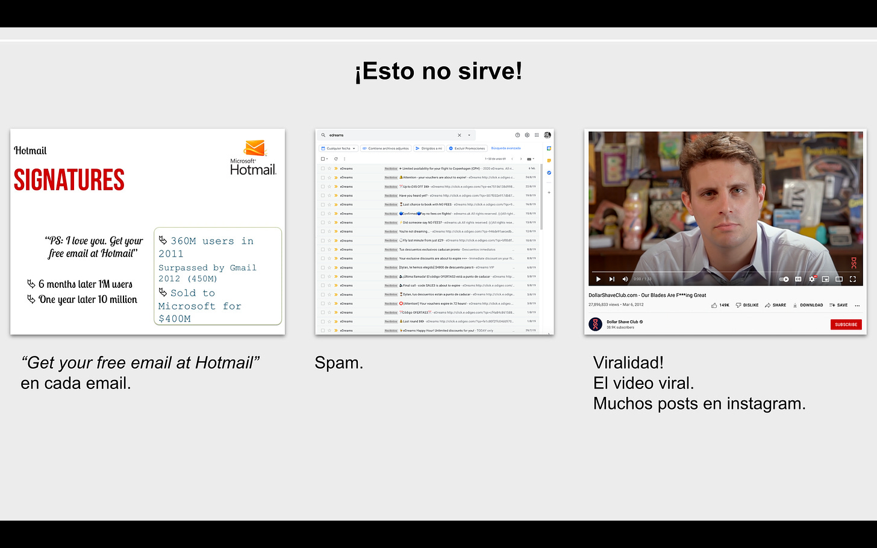Go fullscreen on the YouTube video
This screenshot has width=877, height=548.
pyautogui.click(x=852, y=279)
